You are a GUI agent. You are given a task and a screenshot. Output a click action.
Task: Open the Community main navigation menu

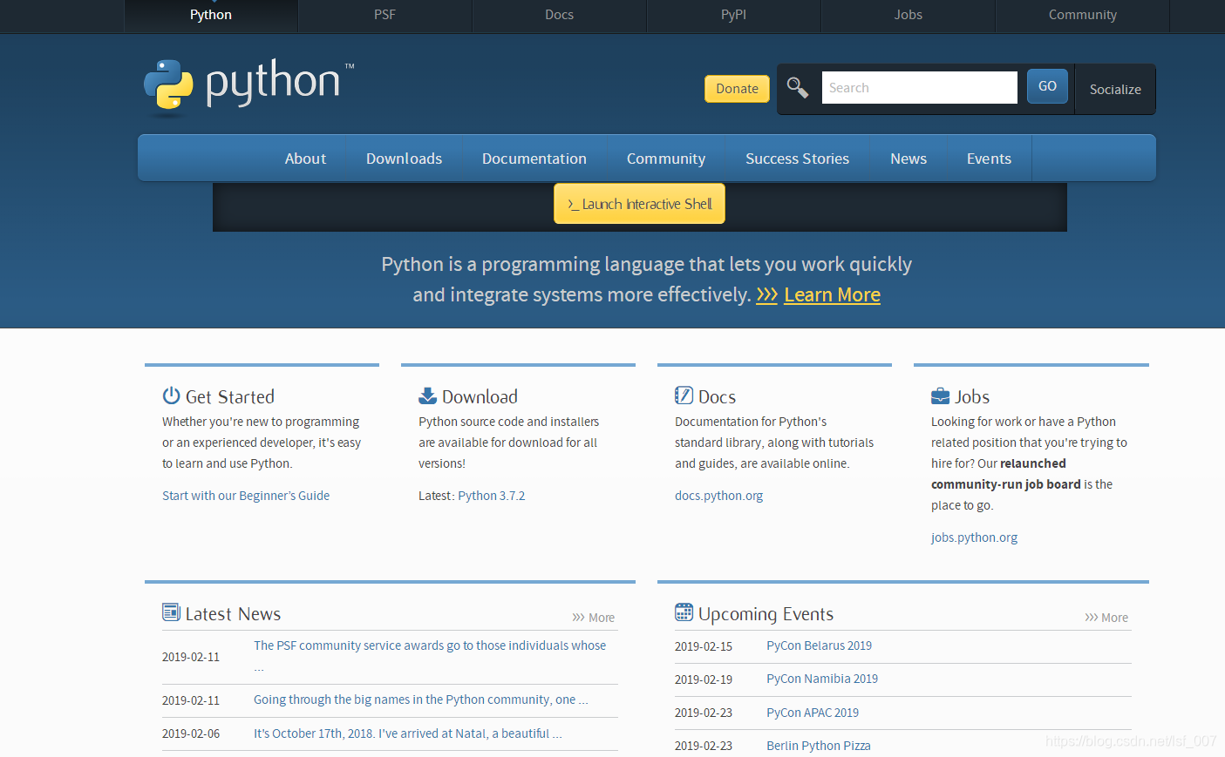[666, 159]
